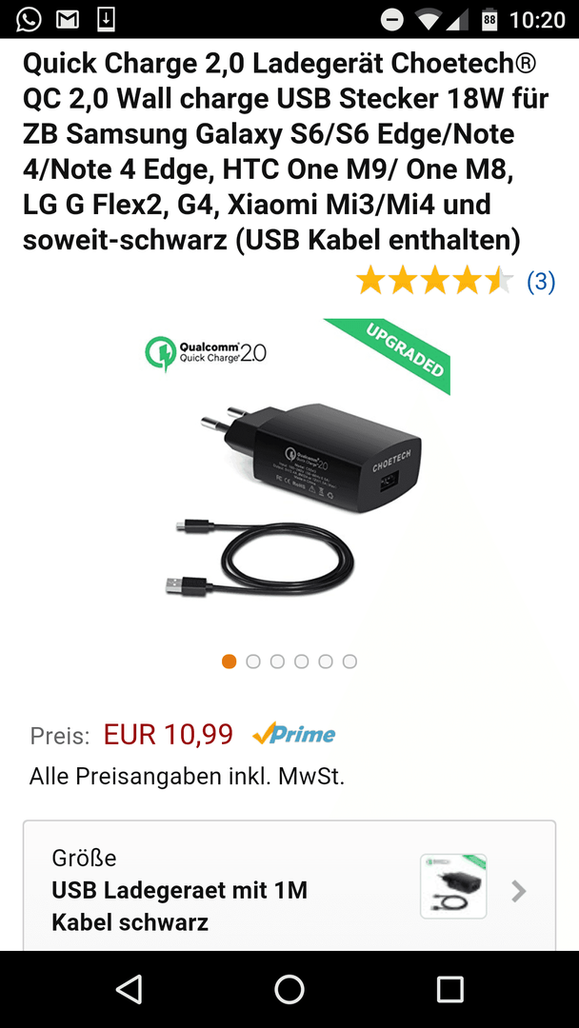Tap the Gmail notification icon
This screenshot has width=579, height=1028.
[x=68, y=20]
